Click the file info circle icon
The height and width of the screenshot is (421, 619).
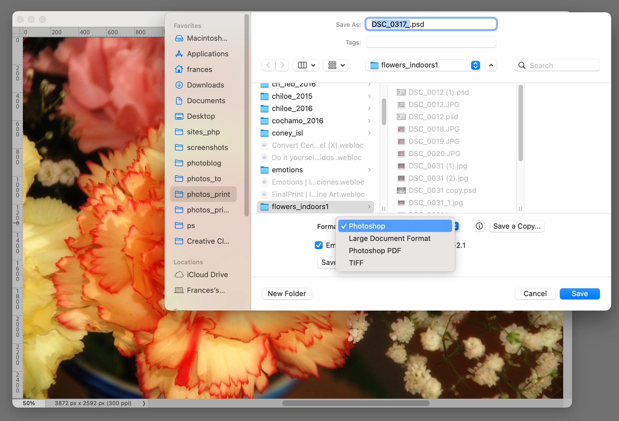point(479,226)
